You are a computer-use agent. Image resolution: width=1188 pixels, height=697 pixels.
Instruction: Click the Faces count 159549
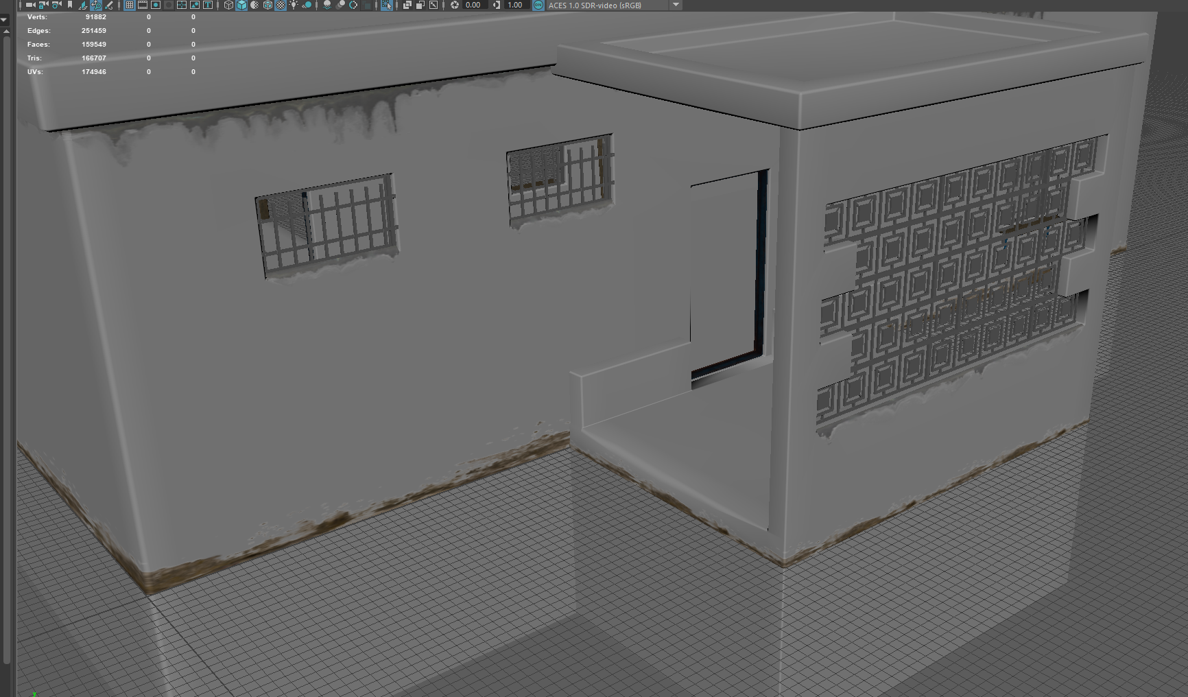point(94,45)
